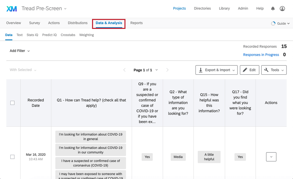Switch to the Reports tab
Viewport: 293px width, 179px height.
(x=137, y=23)
